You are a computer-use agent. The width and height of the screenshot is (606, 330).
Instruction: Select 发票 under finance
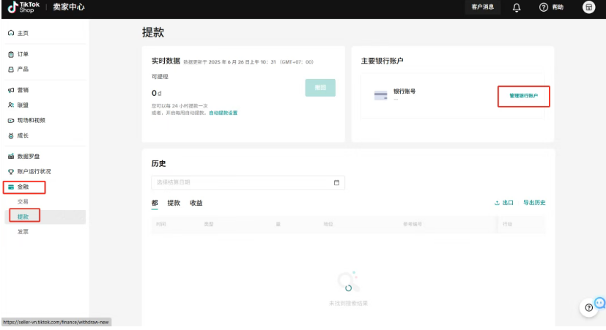point(23,232)
